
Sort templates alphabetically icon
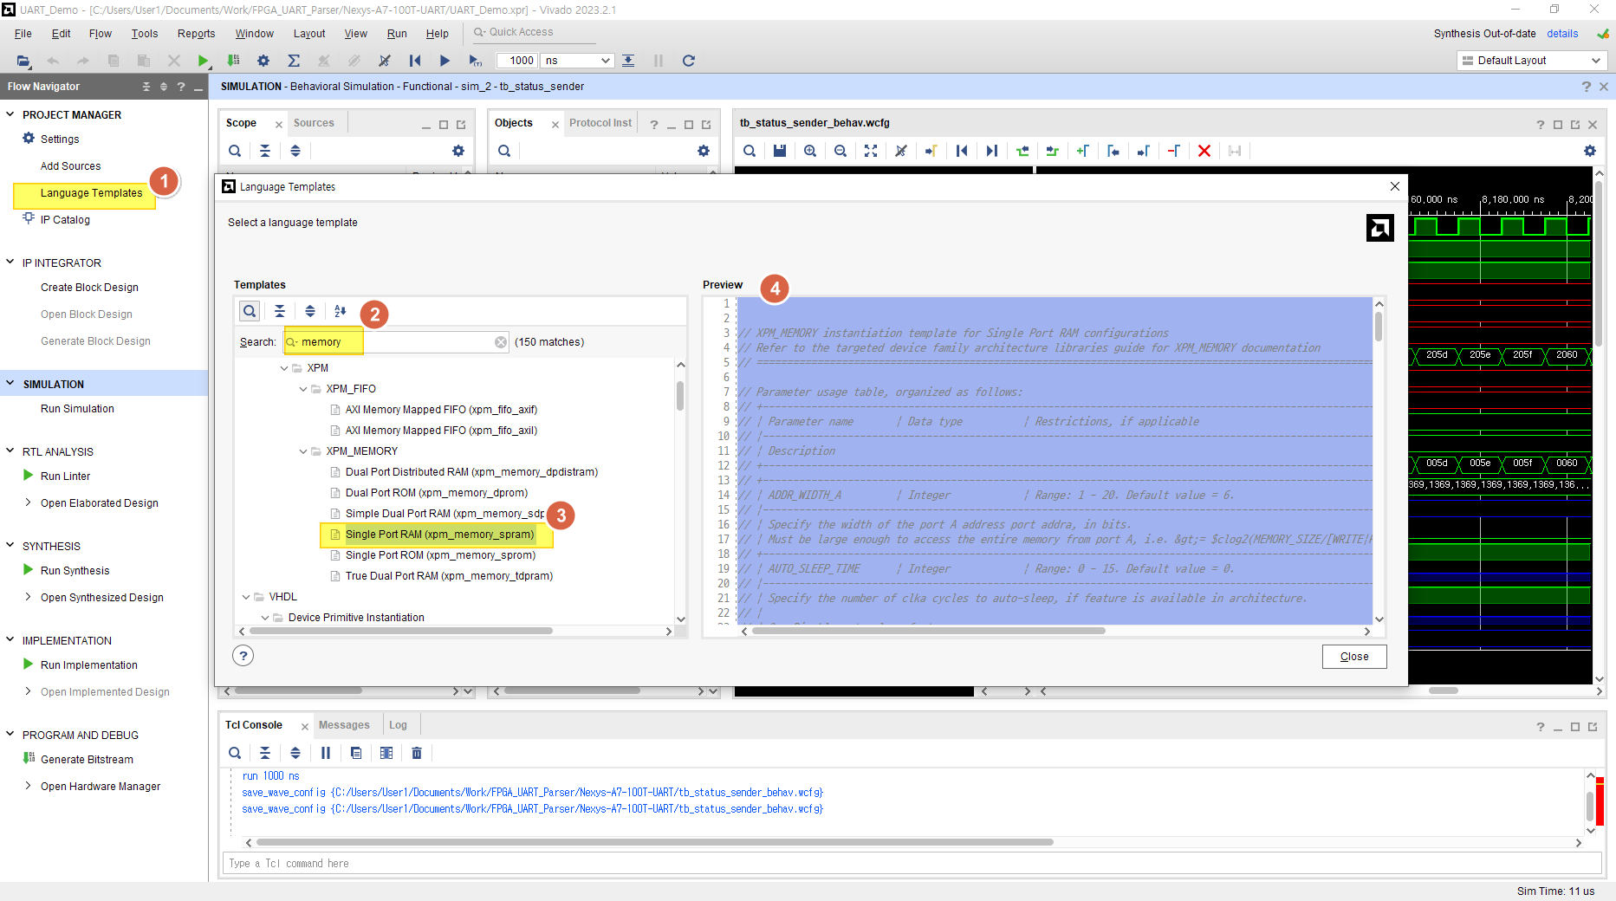pos(341,311)
